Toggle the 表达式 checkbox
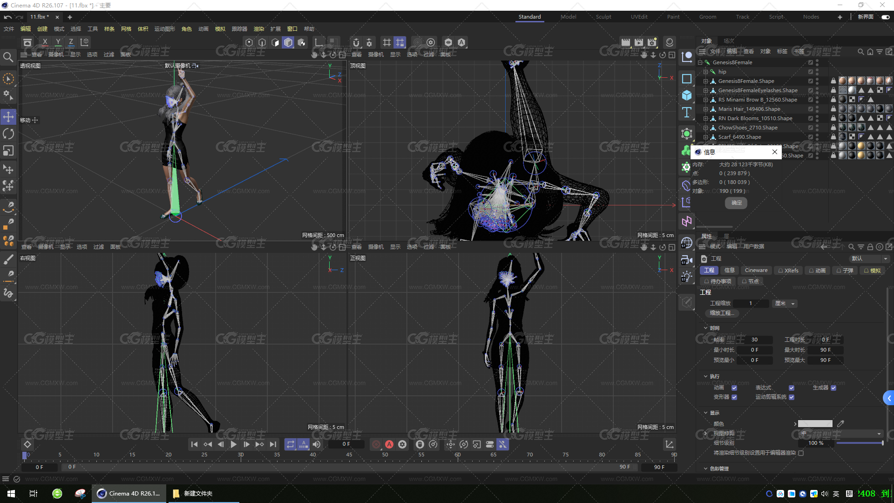 pos(792,388)
